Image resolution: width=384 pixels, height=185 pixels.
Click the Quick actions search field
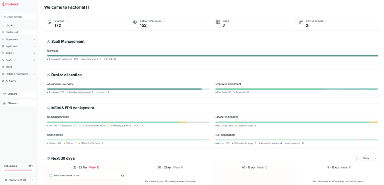[x=19, y=17]
